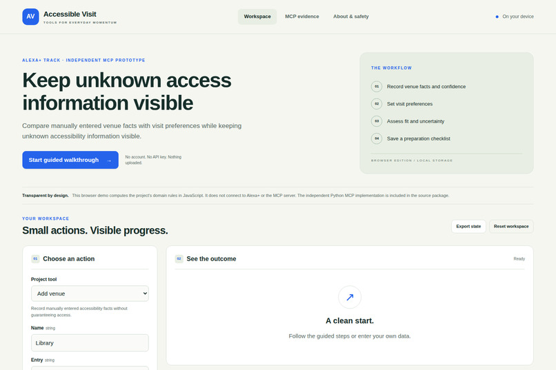This screenshot has height=370, width=556.
Task: Click step 04 circle for Save checklist
Action: pyautogui.click(x=377, y=138)
